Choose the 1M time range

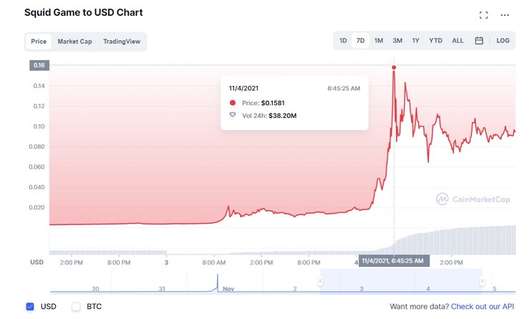click(x=379, y=41)
